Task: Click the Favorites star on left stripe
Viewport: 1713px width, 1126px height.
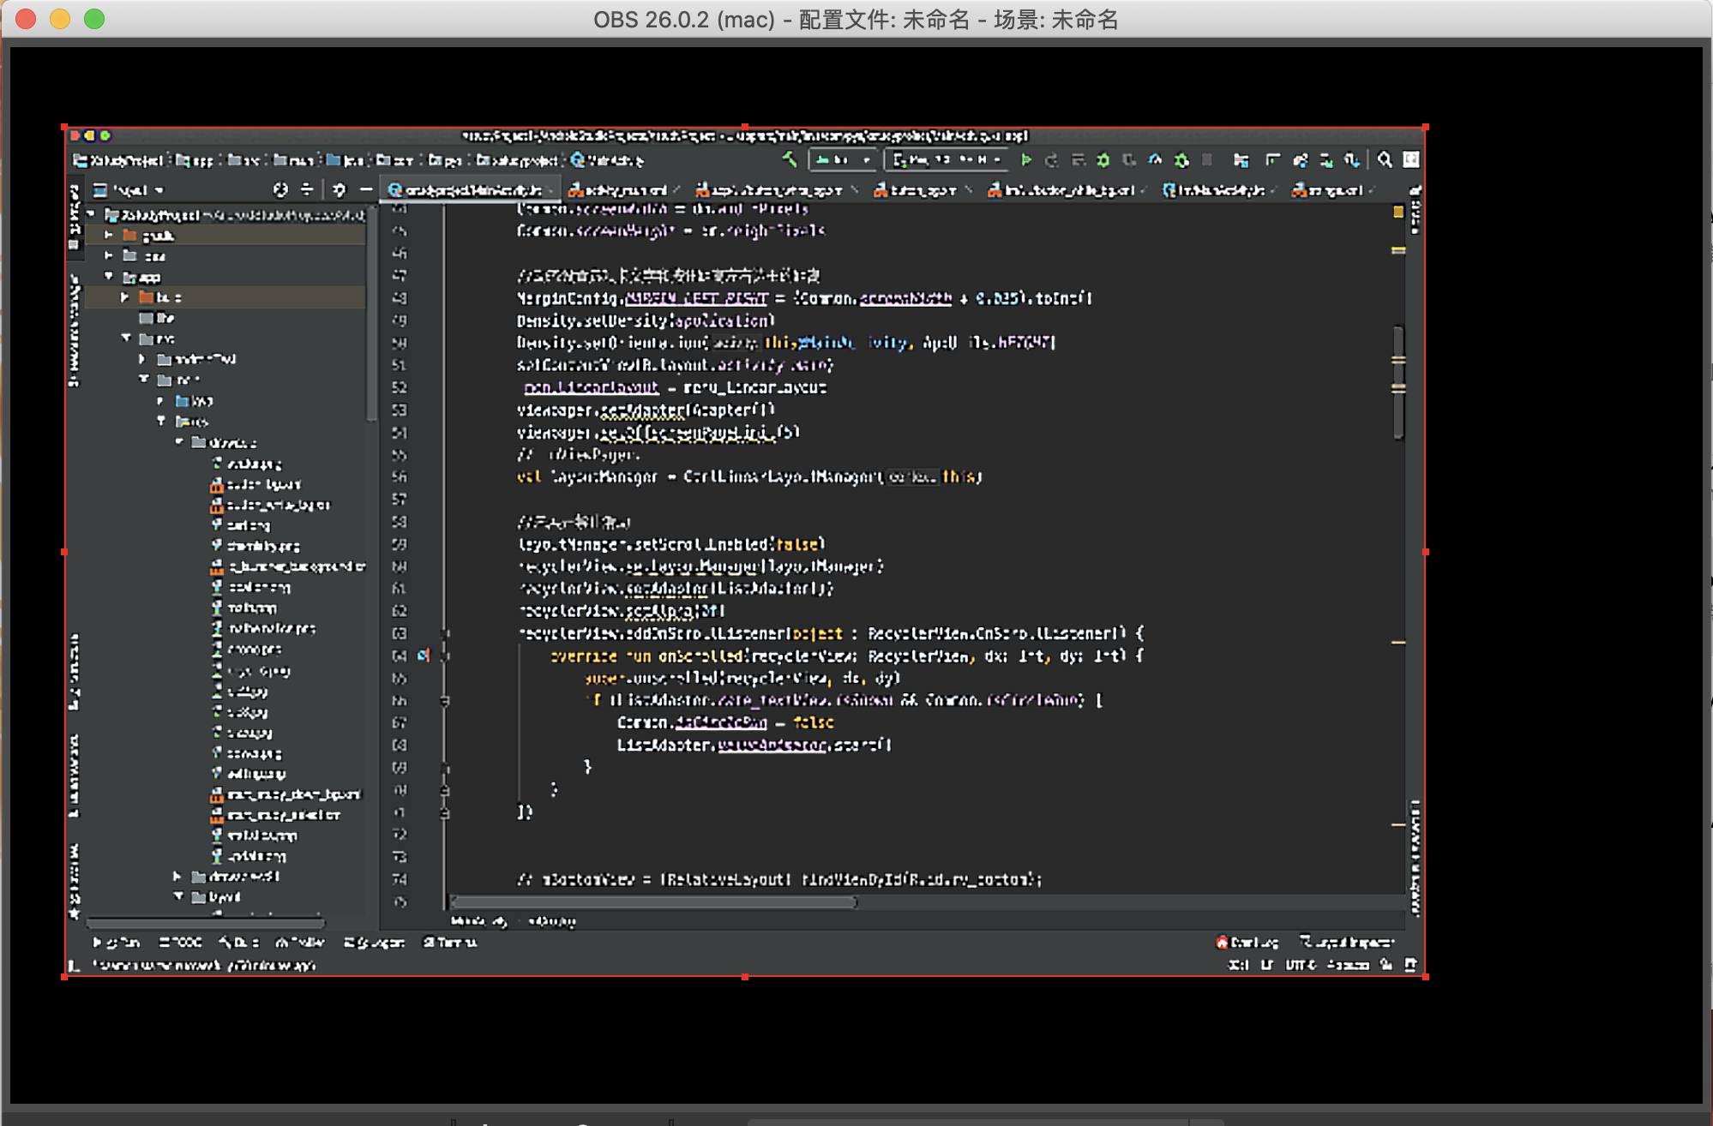Action: pos(75,913)
